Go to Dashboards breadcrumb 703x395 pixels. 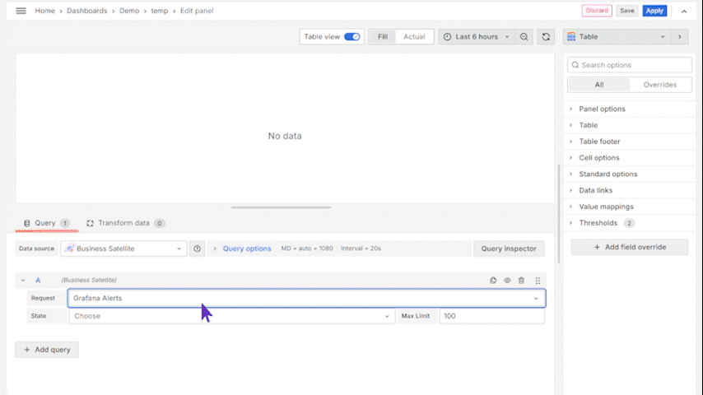[87, 11]
